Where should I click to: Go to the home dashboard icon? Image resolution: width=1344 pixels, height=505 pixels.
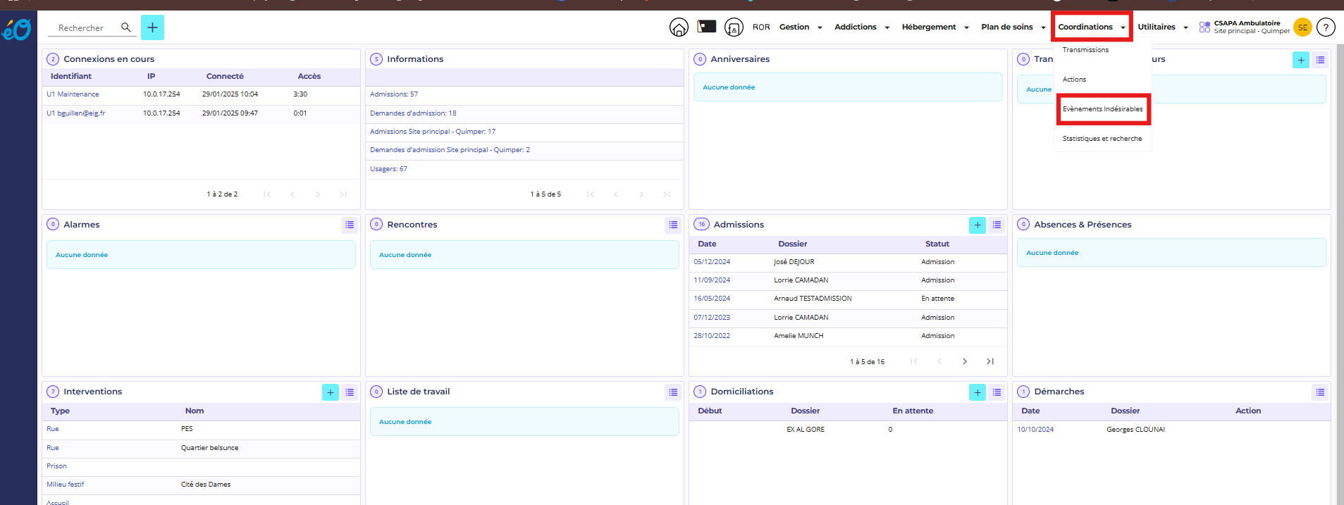[679, 27]
